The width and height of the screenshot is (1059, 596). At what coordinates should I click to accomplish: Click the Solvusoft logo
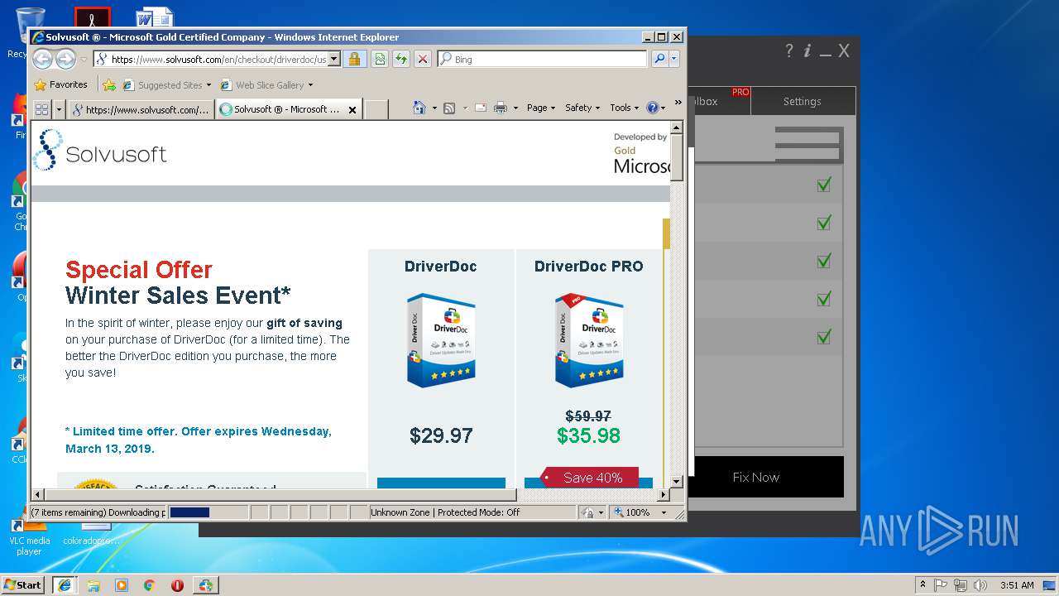pos(100,151)
